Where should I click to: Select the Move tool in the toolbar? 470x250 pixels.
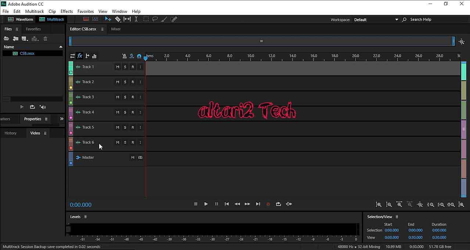(x=108, y=19)
